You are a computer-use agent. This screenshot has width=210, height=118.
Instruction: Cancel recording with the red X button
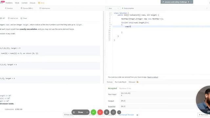point(100,112)
